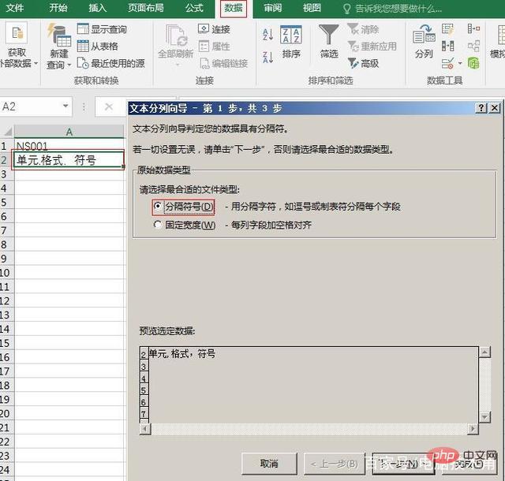Switch to the 开始 ribbon tab

(58, 8)
